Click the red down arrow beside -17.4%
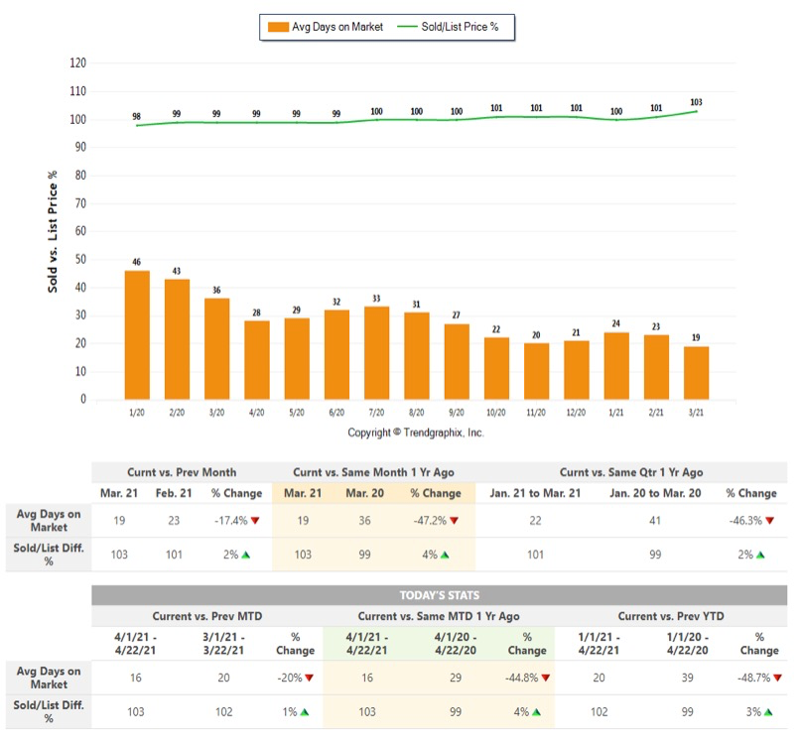The width and height of the screenshot is (802, 743). click(256, 520)
